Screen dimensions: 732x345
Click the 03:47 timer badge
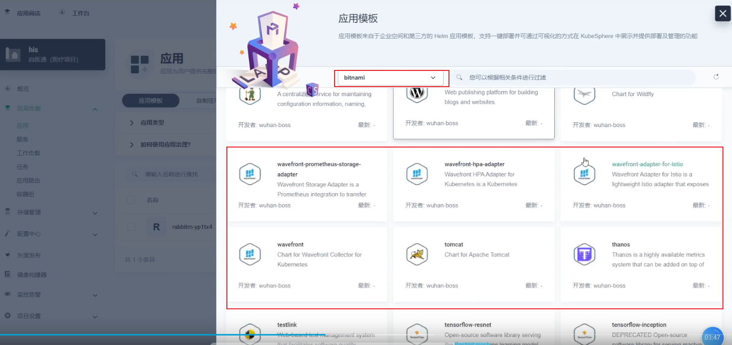coord(712,337)
